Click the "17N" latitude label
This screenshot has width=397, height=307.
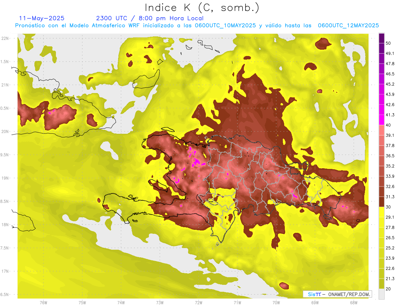pyautogui.click(x=5, y=271)
